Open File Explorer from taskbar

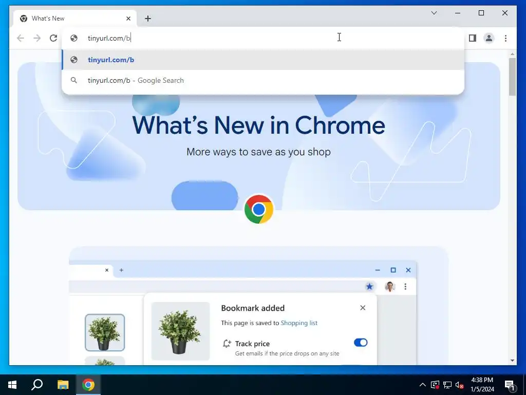pos(63,385)
